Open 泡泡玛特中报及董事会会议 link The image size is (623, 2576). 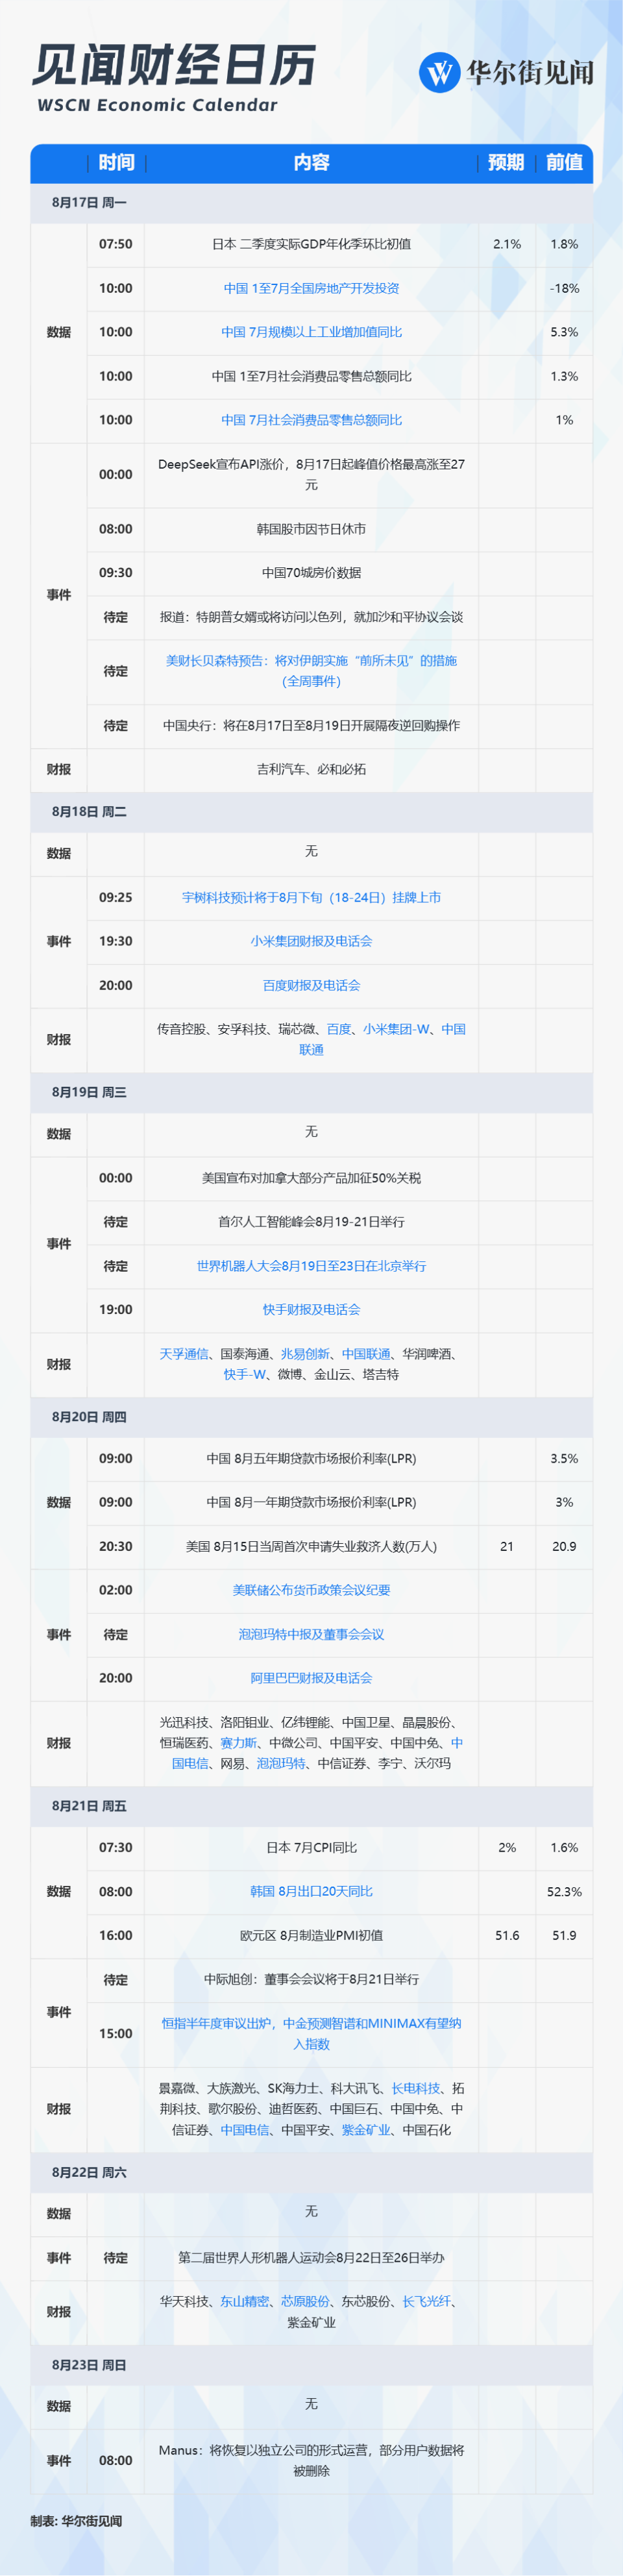(x=311, y=1635)
